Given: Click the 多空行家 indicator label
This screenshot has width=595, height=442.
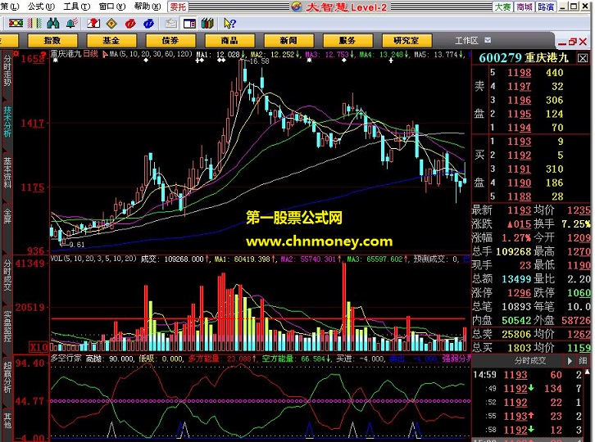Looking at the screenshot, I should point(66,359).
